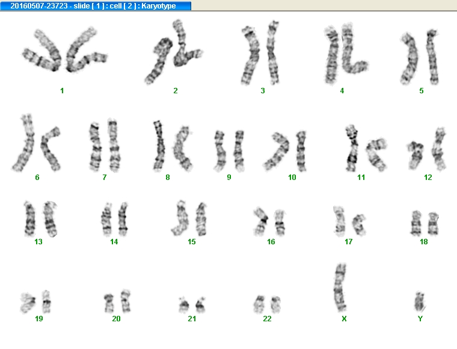Click the chromosome 17 pair image
The width and height of the screenshot is (457, 349).
tap(349, 221)
